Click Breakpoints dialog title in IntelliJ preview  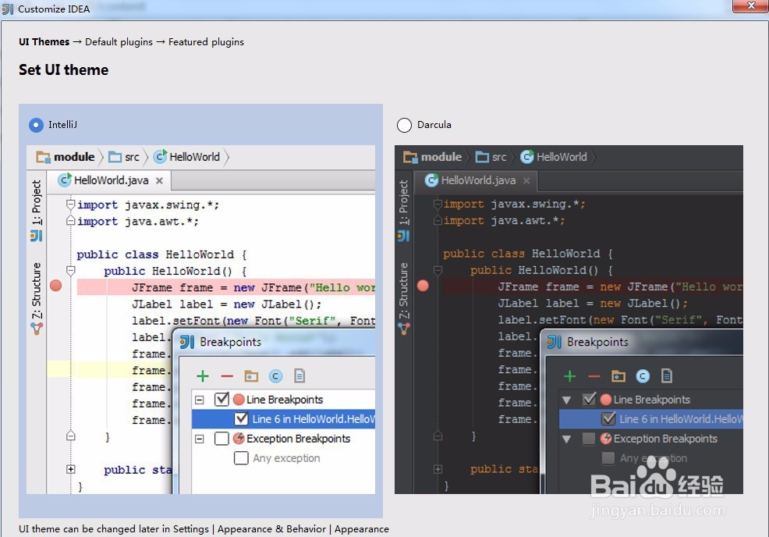pyautogui.click(x=231, y=342)
